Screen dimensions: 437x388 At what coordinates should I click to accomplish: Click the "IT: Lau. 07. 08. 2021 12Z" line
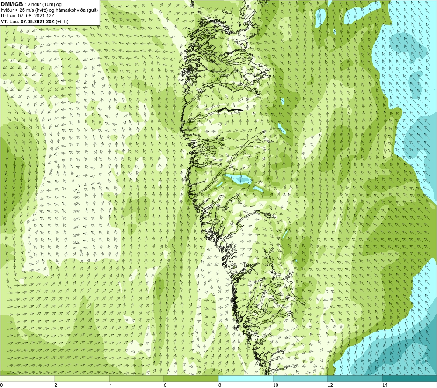click(27, 16)
